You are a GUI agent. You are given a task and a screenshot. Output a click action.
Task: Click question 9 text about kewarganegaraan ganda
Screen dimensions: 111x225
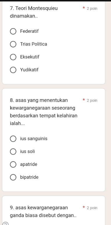(x=43, y=212)
